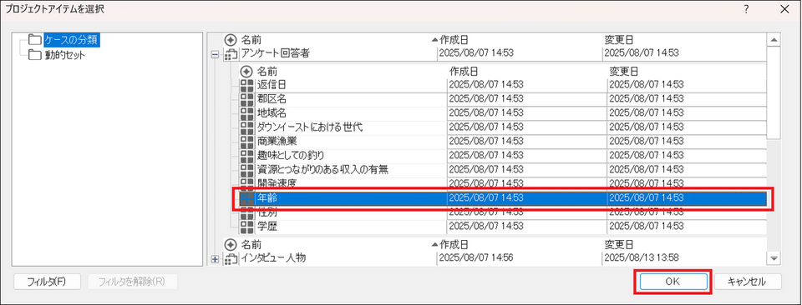
Task: Close the プロジェクトアイテムを選択 dialog
Action: [x=784, y=8]
